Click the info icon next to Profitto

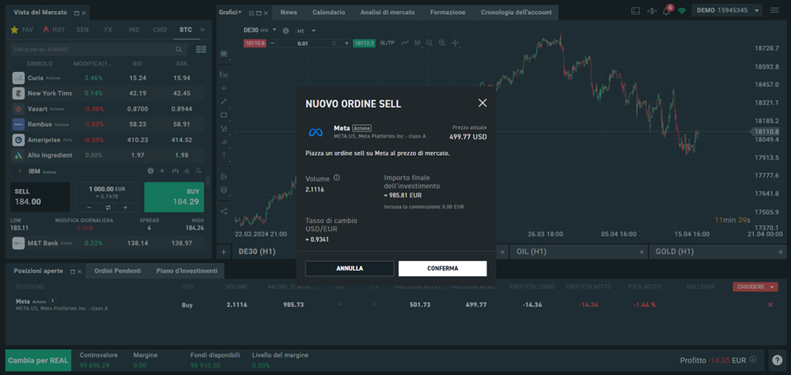(753, 360)
